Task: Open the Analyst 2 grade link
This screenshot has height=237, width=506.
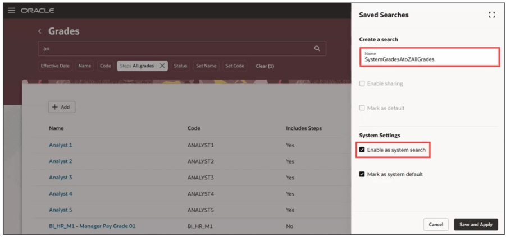Action: click(x=60, y=161)
